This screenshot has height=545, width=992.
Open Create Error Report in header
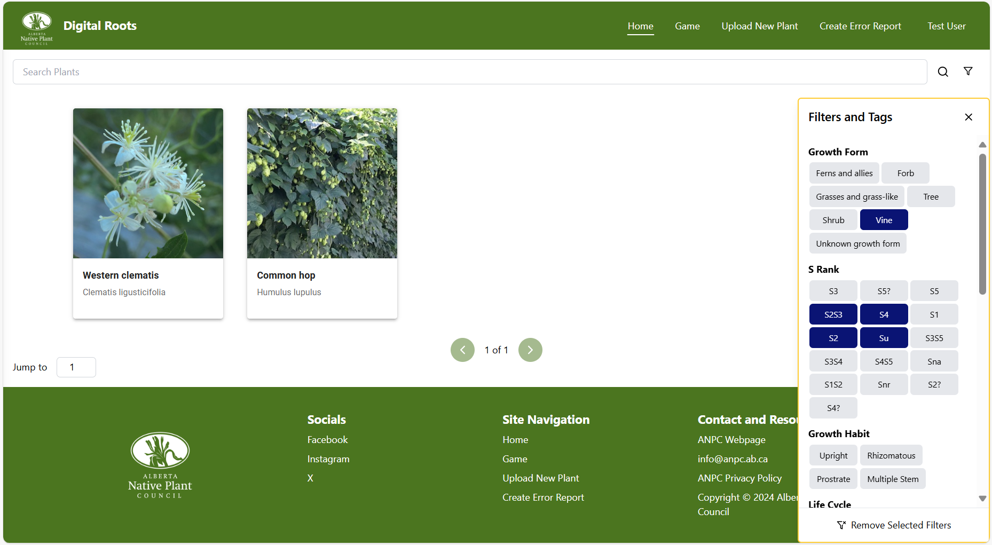(x=860, y=26)
